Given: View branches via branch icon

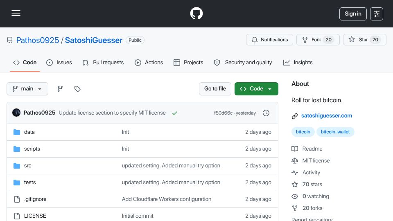Looking at the screenshot, I should pos(60,89).
